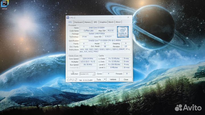Click the Tools button
205x115 pixels.
(99, 80)
